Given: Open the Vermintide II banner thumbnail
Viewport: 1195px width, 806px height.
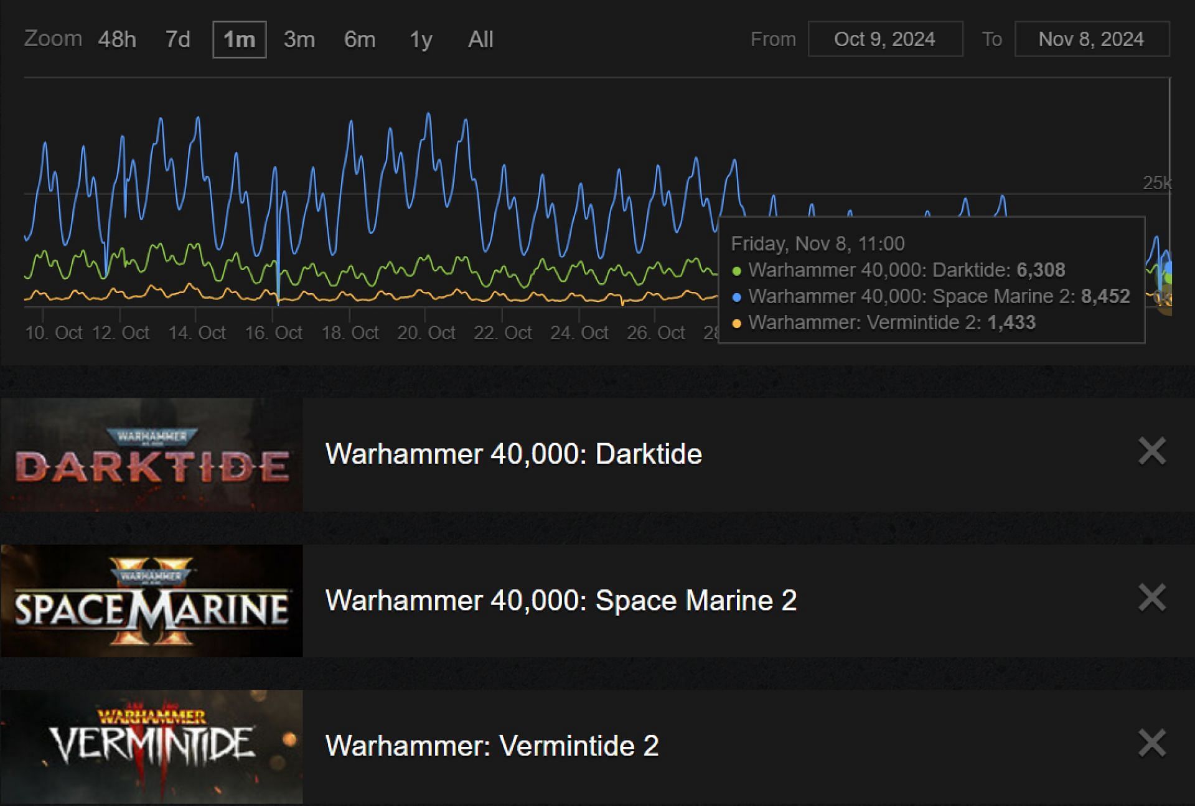Looking at the screenshot, I should click(x=151, y=747).
